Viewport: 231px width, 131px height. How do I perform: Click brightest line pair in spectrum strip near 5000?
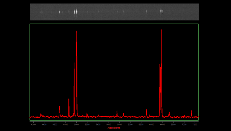tap(76, 12)
